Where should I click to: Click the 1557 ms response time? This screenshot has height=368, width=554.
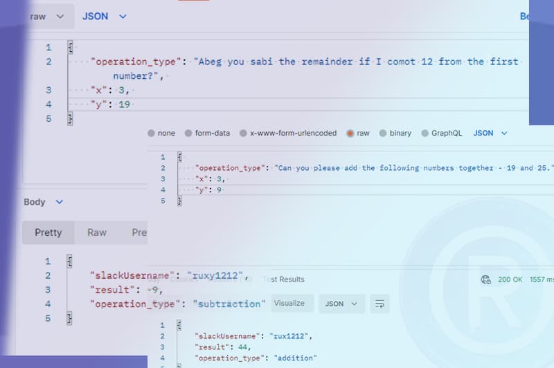pos(542,279)
